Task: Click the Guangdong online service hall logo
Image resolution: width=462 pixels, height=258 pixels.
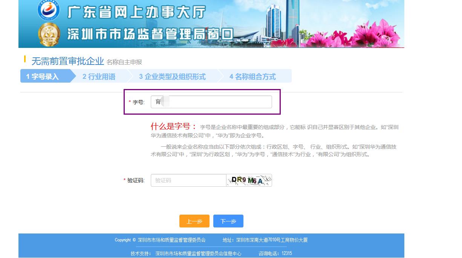Action: 49,10
